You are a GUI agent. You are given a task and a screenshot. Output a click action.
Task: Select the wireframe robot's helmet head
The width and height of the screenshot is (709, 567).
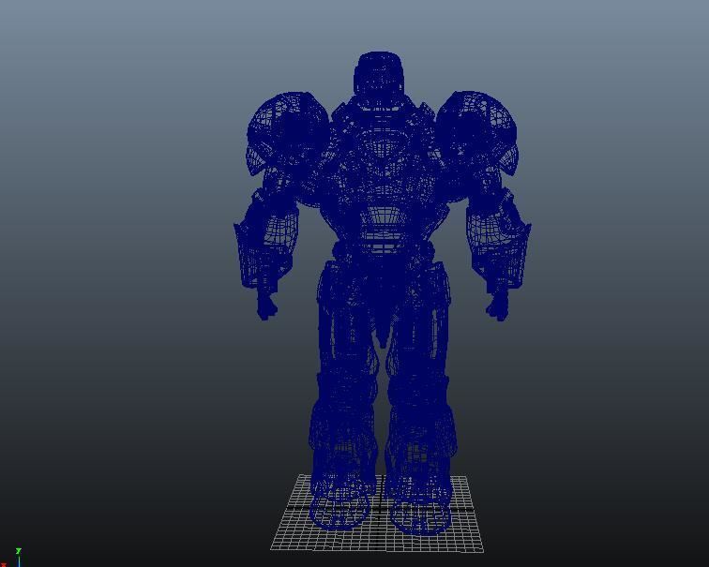point(378,80)
